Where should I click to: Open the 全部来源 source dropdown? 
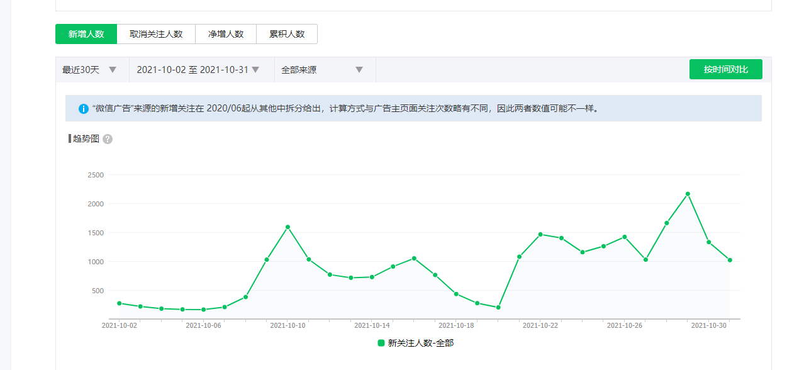[322, 70]
